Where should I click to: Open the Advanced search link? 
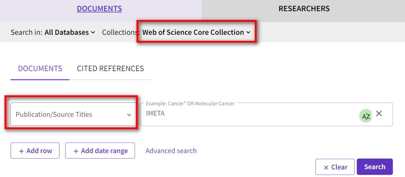coord(171,151)
